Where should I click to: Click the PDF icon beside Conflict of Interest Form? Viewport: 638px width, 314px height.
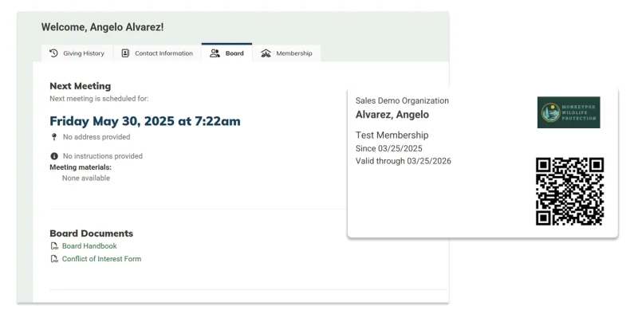click(54, 259)
